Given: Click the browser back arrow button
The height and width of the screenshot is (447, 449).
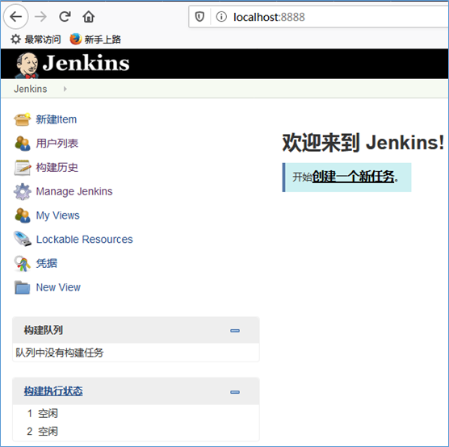Looking at the screenshot, I should coord(16,17).
